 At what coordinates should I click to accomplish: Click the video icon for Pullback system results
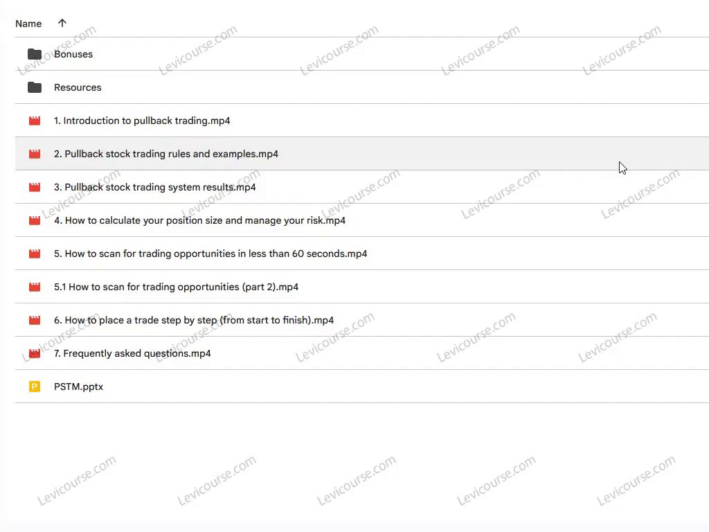pyautogui.click(x=35, y=187)
